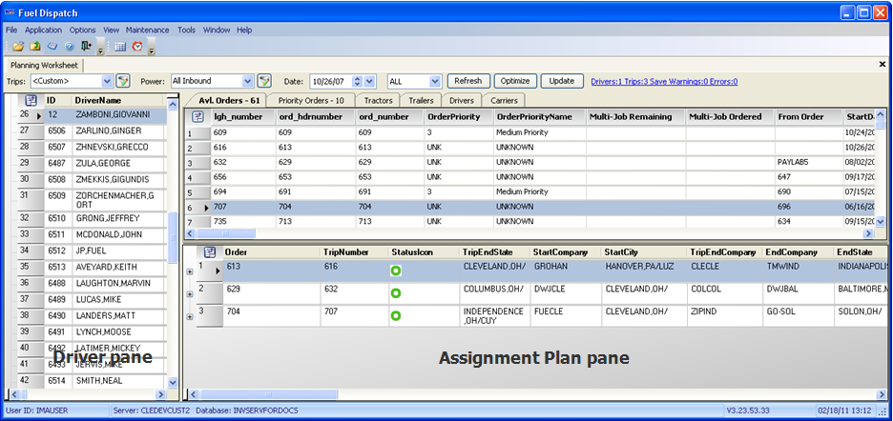This screenshot has width=893, height=421.
Task: Expand the row for order 704
Action: (x=189, y=316)
